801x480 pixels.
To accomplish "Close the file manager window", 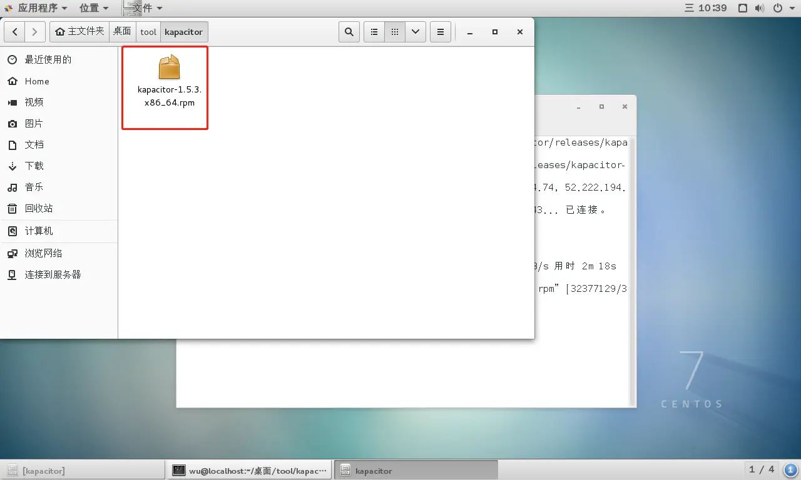I will [x=520, y=32].
